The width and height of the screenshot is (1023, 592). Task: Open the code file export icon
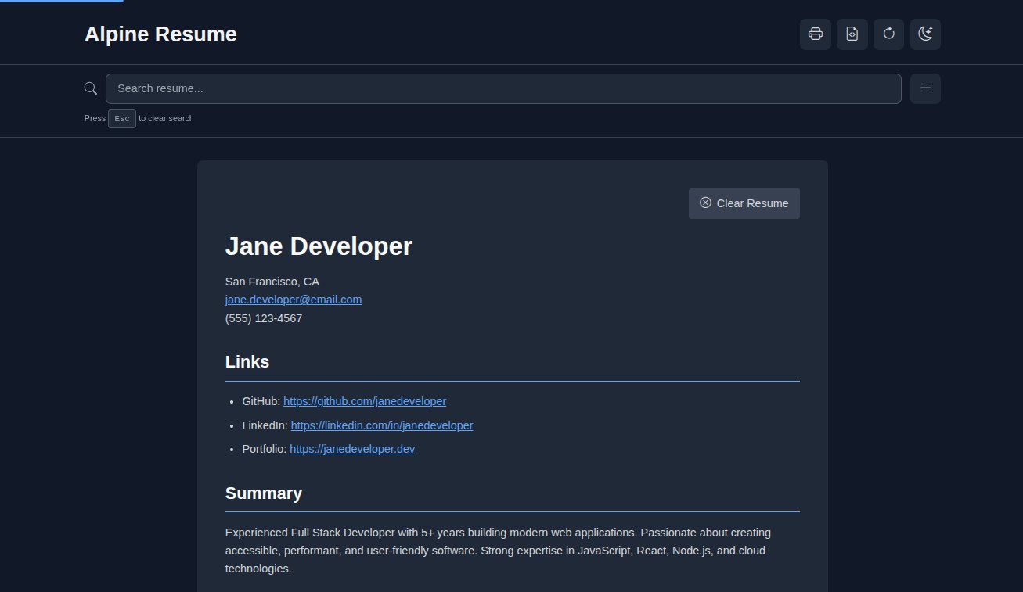852,34
